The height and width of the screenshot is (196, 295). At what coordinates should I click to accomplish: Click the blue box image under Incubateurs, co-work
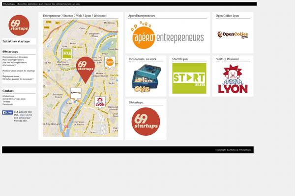click(146, 78)
